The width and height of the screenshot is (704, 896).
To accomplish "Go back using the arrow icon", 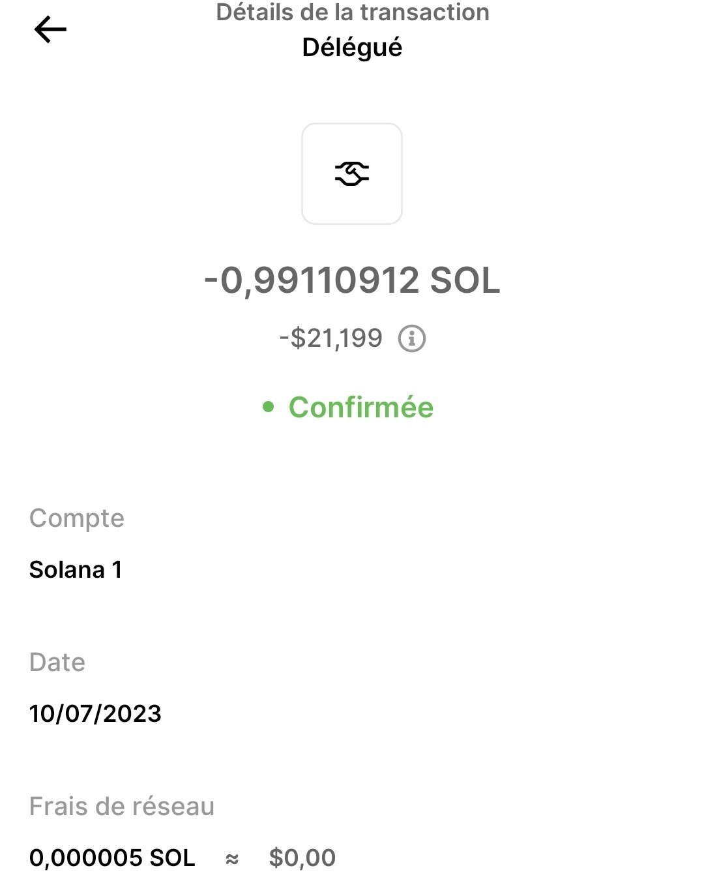I will click(x=50, y=30).
